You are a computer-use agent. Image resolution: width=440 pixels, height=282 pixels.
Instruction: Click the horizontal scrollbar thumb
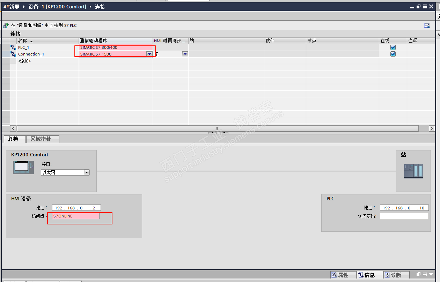coord(218,128)
